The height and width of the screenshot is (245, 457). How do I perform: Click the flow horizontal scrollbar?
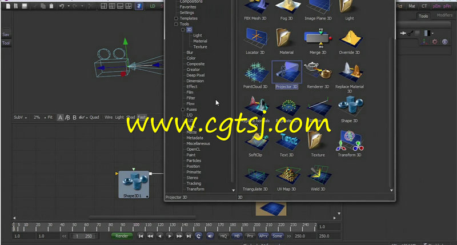[142, 218]
